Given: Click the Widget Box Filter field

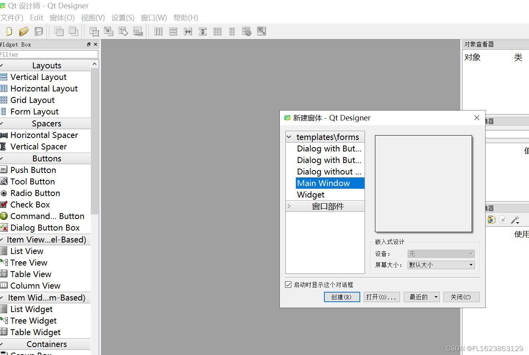Looking at the screenshot, I should pos(49,54).
